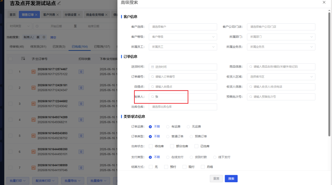The width and height of the screenshot is (332, 185).
Task: Click order number 202606161712574467
Action: tap(53, 69)
